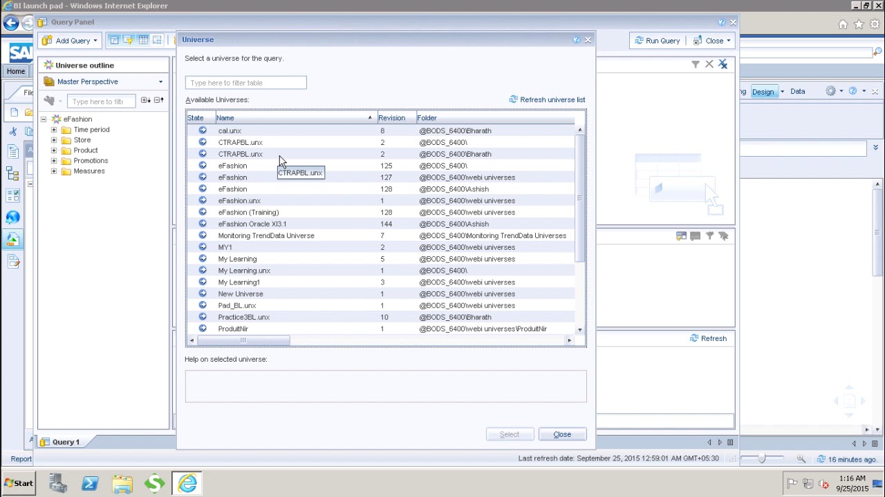Click the universe table horizontal scrollbar
The height and width of the screenshot is (497, 885).
point(243,340)
